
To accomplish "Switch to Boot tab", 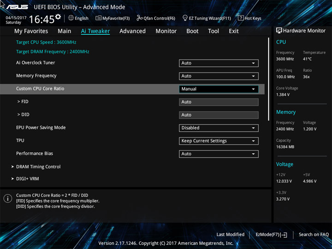I will (x=192, y=31).
